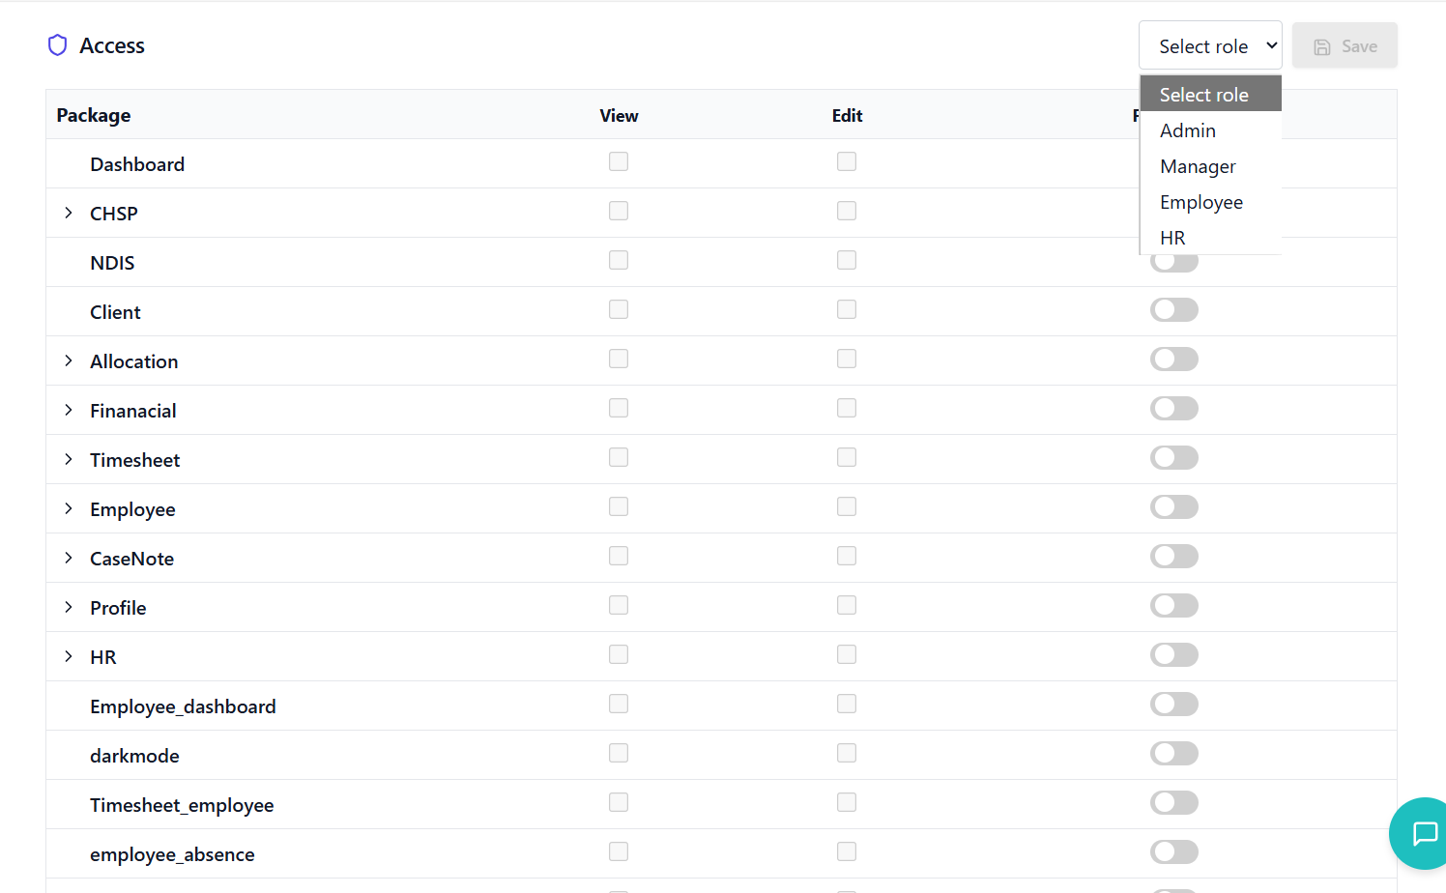This screenshot has height=893, width=1446.
Task: Enable the toggle switch for Client
Action: 1173,309
